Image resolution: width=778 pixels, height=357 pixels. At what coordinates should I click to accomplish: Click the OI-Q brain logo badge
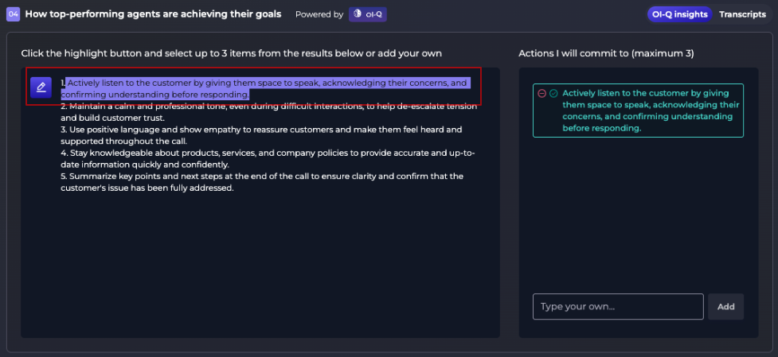point(368,14)
